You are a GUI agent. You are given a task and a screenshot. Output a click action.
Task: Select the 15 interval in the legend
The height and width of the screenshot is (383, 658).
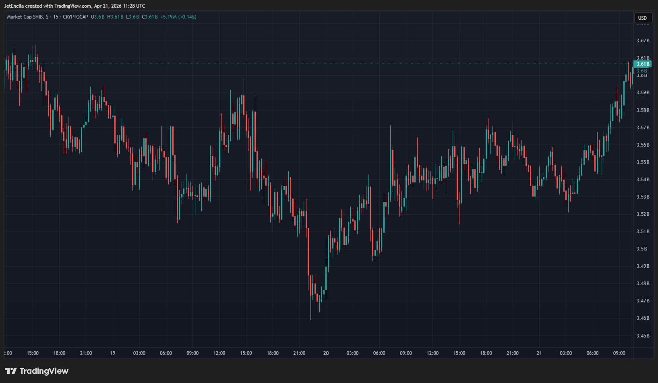[x=56, y=17]
